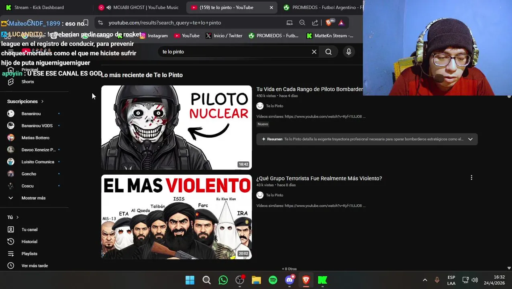Expand Mostrar más subscriptions
The width and height of the screenshot is (512, 289).
(x=34, y=198)
